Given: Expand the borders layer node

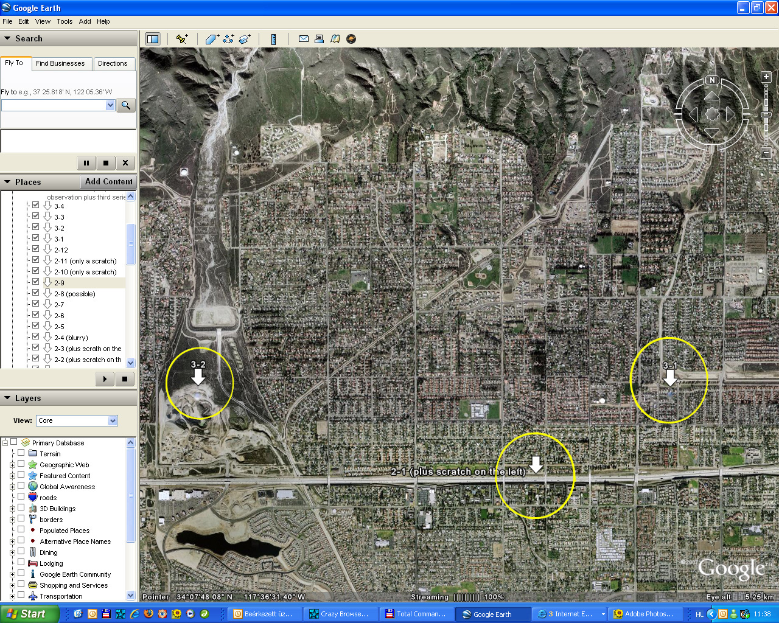Looking at the screenshot, I should coord(12,520).
